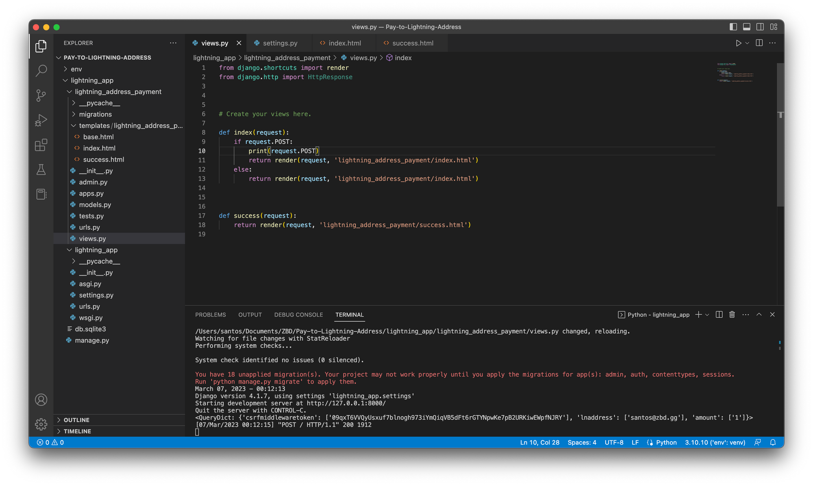813x486 pixels.
Task: Toggle bottom panel visibility
Action: 747,27
